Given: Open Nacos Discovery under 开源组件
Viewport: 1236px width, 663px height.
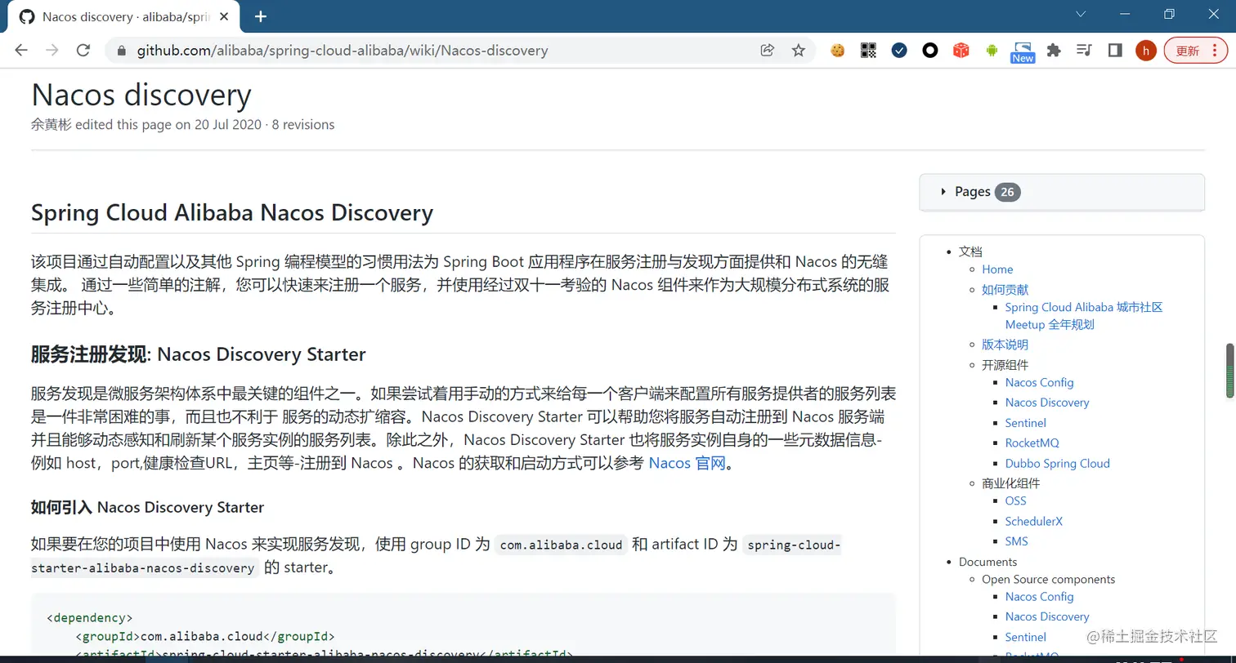Looking at the screenshot, I should coord(1047,403).
